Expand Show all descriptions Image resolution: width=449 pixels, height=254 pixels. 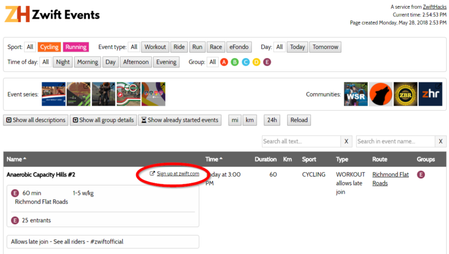36,120
